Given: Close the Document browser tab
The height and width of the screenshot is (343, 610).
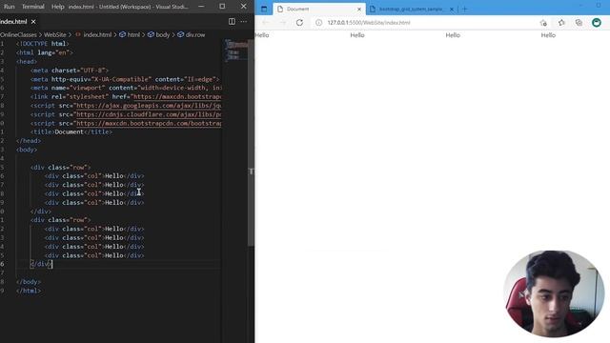Looking at the screenshot, I should pyautogui.click(x=359, y=9).
